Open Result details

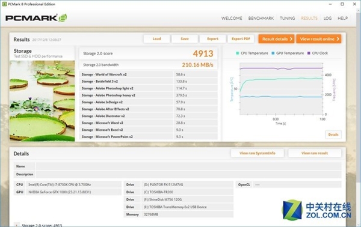277,39
